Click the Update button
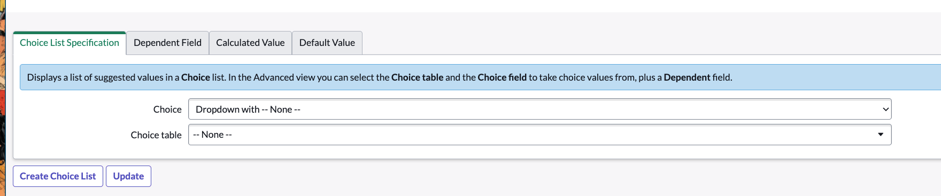Viewport: 941px width, 196px height. tap(128, 176)
